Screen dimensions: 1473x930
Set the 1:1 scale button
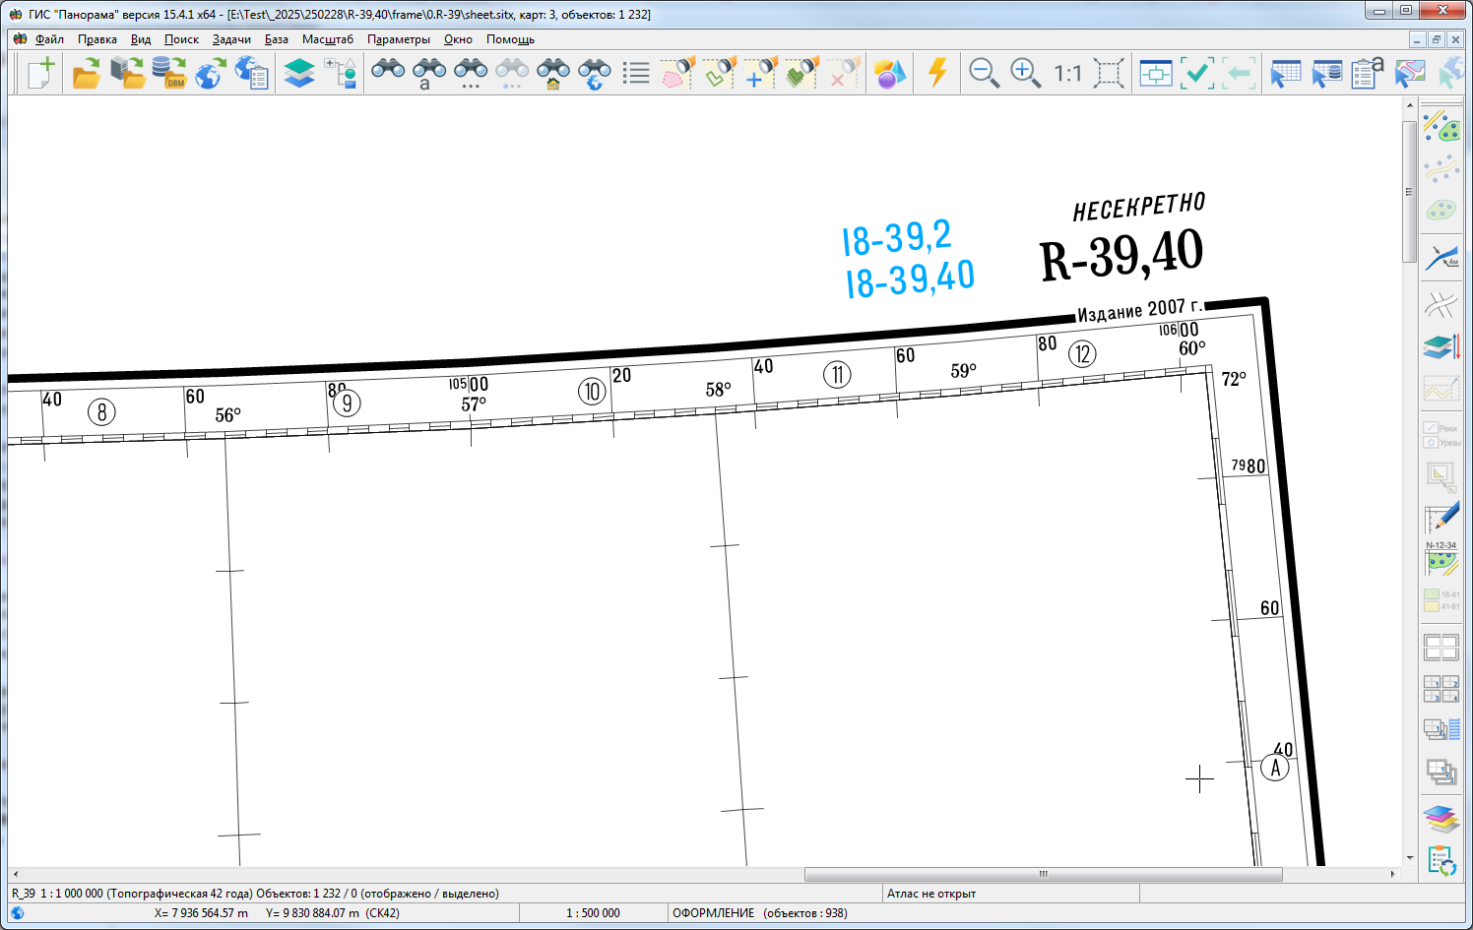click(1067, 73)
